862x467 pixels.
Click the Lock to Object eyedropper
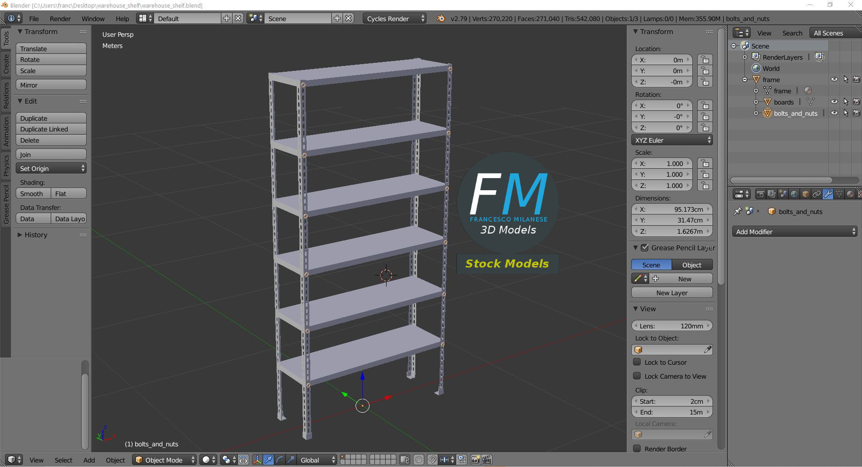708,349
